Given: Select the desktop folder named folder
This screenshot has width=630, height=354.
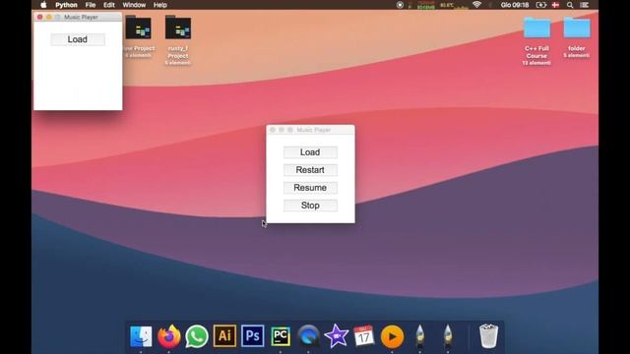Looking at the screenshot, I should click(x=577, y=37).
